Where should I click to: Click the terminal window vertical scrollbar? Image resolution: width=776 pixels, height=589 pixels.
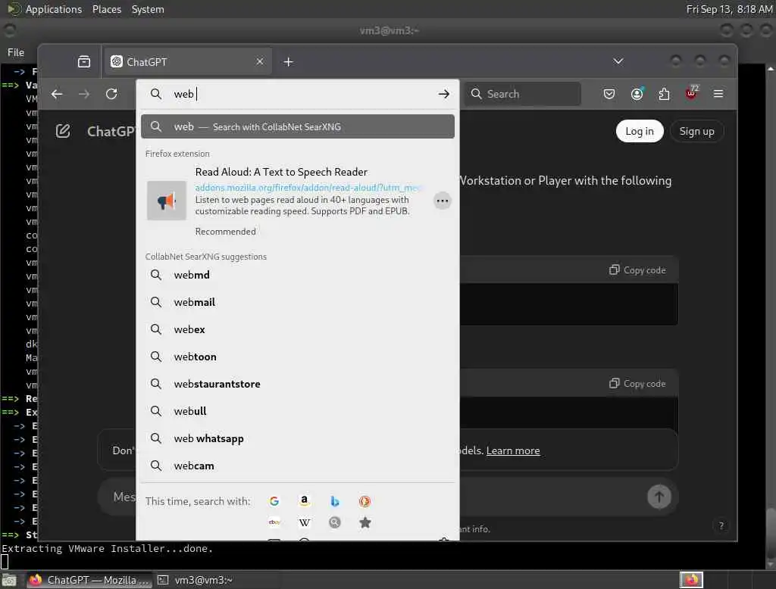771,316
